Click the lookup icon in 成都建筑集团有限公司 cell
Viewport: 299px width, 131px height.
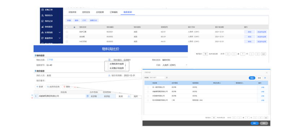[x=87, y=96]
